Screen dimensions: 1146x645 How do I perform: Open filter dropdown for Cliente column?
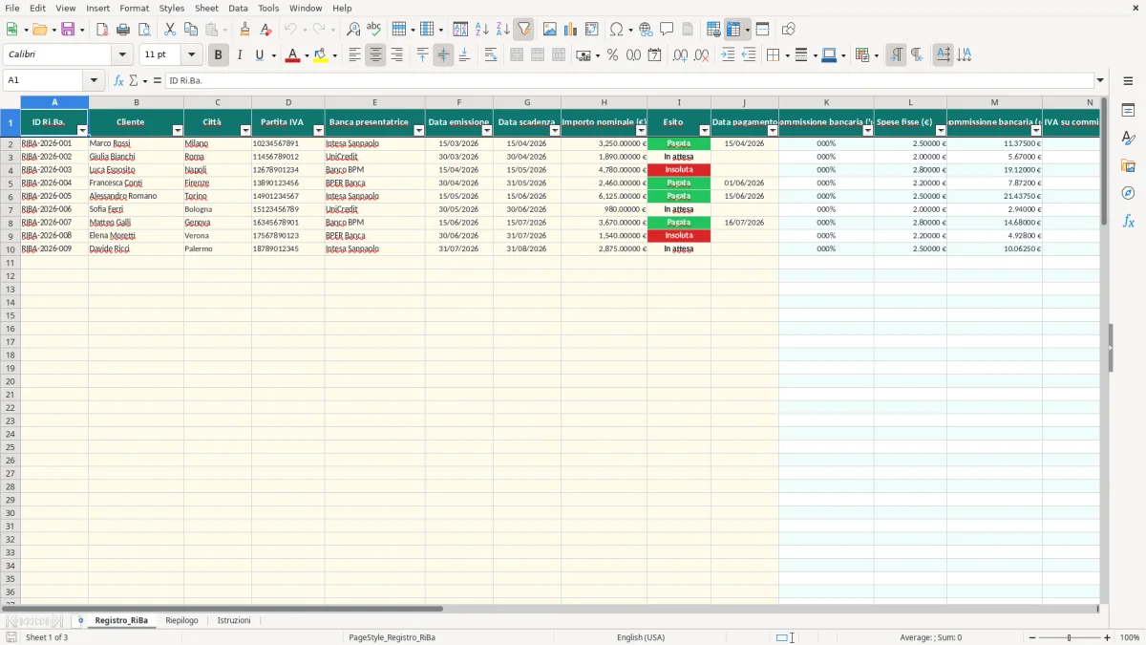(x=178, y=130)
